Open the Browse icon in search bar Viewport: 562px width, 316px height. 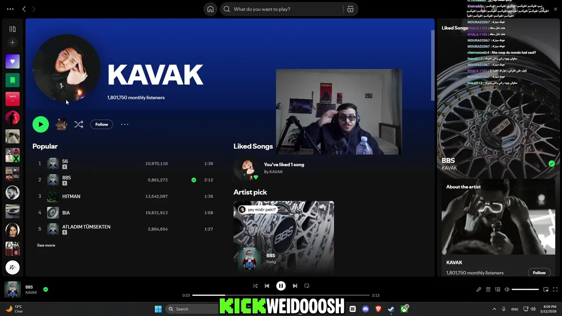tap(350, 9)
